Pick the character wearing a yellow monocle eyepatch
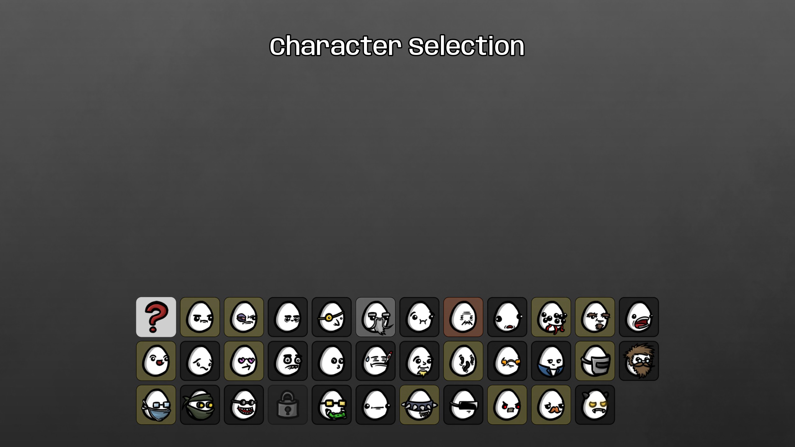 pyautogui.click(x=332, y=317)
